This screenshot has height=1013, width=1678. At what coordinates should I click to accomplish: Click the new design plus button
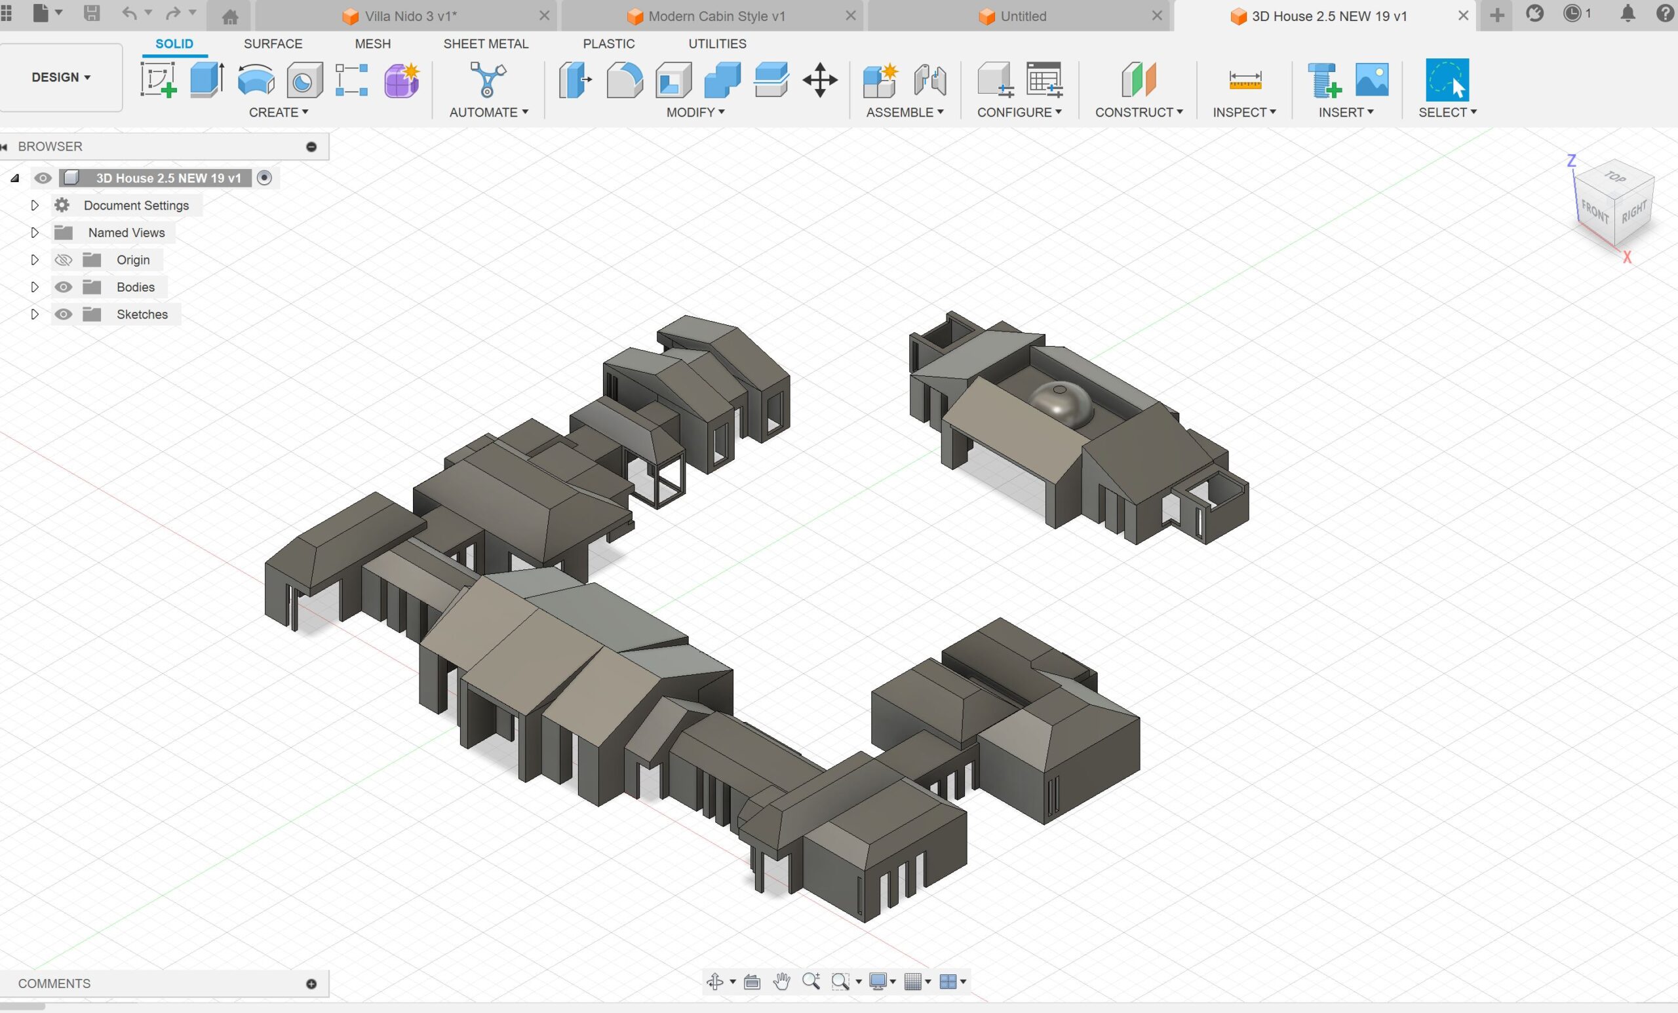click(1496, 16)
